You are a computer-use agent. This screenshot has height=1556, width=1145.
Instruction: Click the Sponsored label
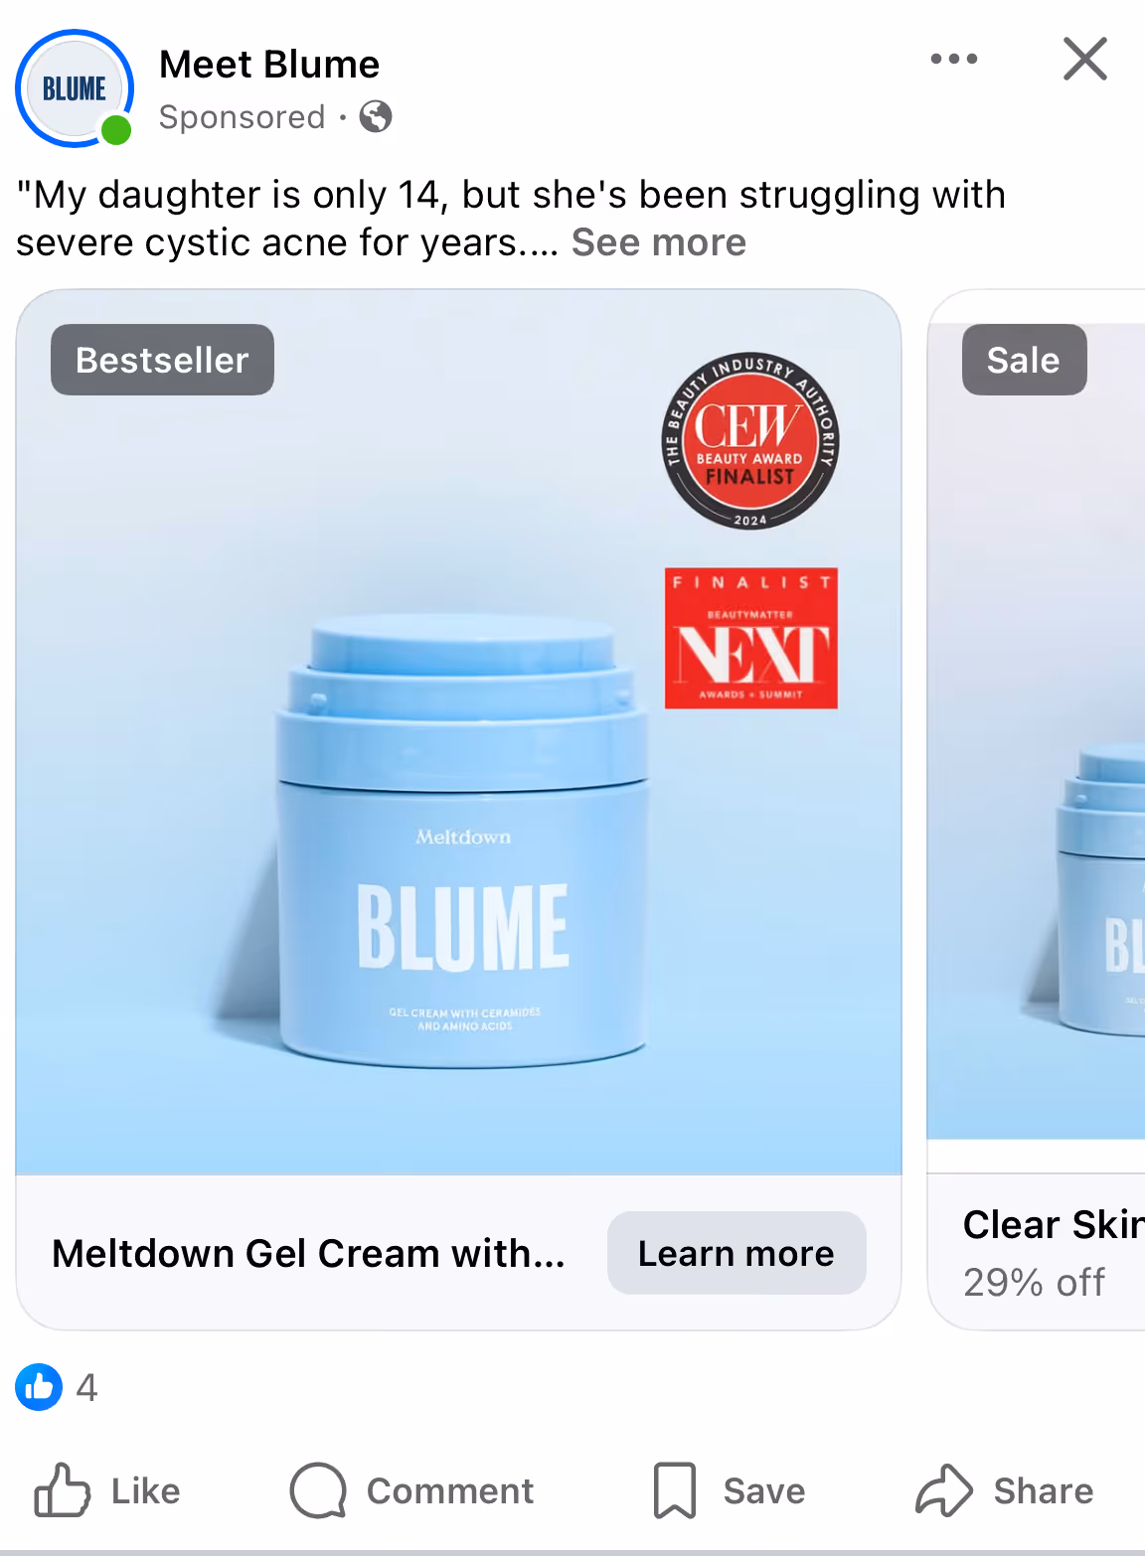[243, 117]
